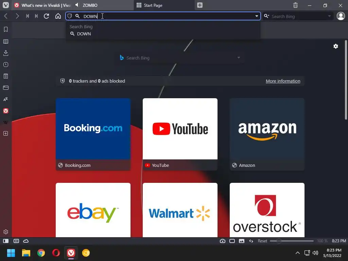Reset the page zoom level
Viewport: 348px width, 261px height.
point(262,241)
